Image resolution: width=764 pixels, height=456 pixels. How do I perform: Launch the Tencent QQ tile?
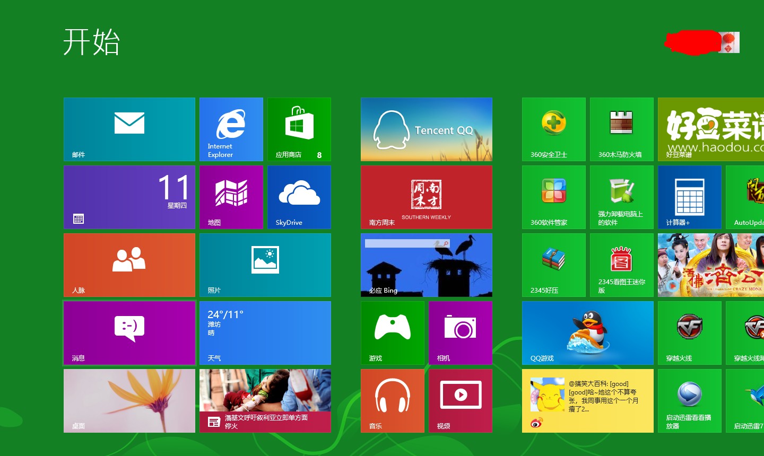pyautogui.click(x=427, y=129)
